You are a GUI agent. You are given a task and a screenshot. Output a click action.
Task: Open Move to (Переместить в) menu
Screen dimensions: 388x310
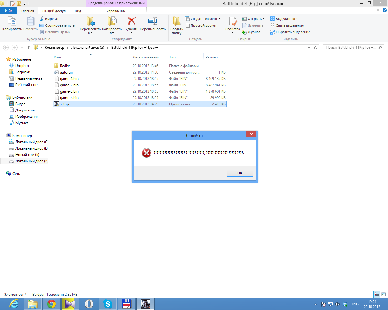[90, 25]
